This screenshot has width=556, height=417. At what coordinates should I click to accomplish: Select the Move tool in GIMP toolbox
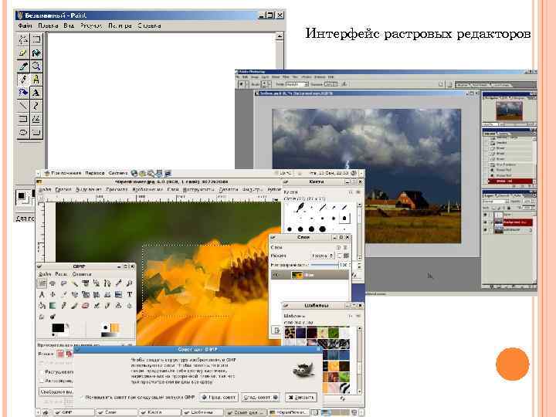(53, 294)
